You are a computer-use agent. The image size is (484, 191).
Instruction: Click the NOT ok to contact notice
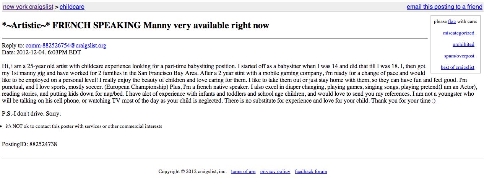pyautogui.click(x=84, y=126)
